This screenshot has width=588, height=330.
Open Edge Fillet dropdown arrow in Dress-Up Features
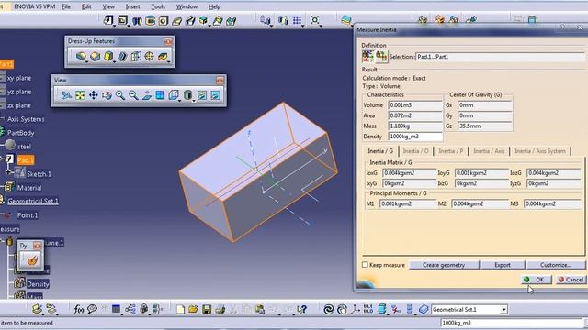[86, 61]
